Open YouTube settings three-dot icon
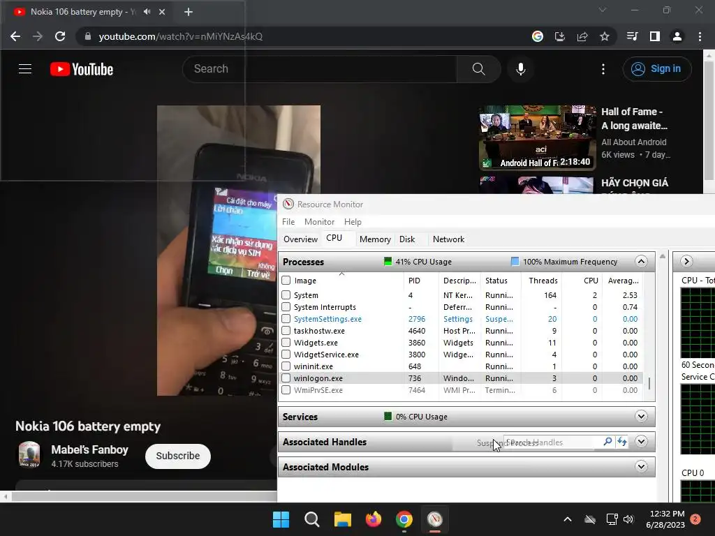Screen dimensions: 715x536 point(603,69)
